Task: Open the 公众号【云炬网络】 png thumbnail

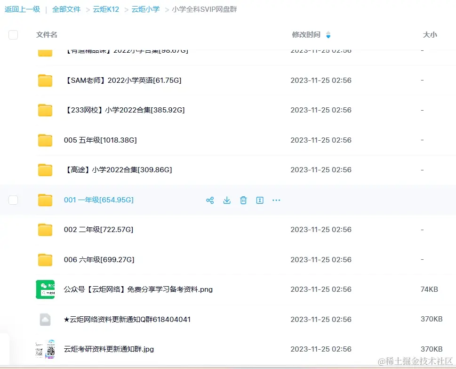Action: click(45, 289)
